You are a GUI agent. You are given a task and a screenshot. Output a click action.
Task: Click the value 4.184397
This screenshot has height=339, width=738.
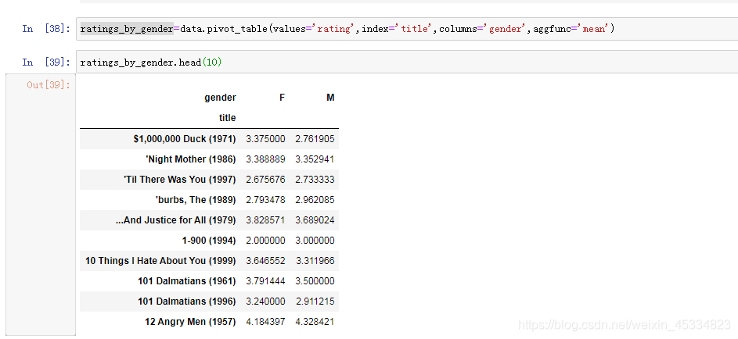tap(265, 322)
